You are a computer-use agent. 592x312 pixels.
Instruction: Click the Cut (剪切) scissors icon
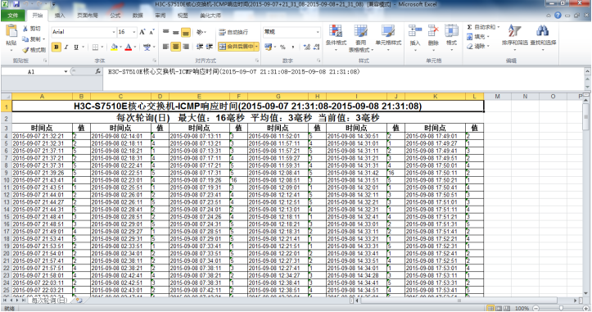[x=25, y=29]
